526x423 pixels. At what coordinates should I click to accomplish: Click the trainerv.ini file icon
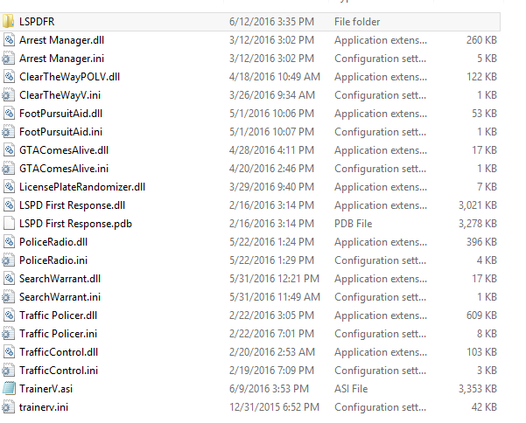coord(8,407)
